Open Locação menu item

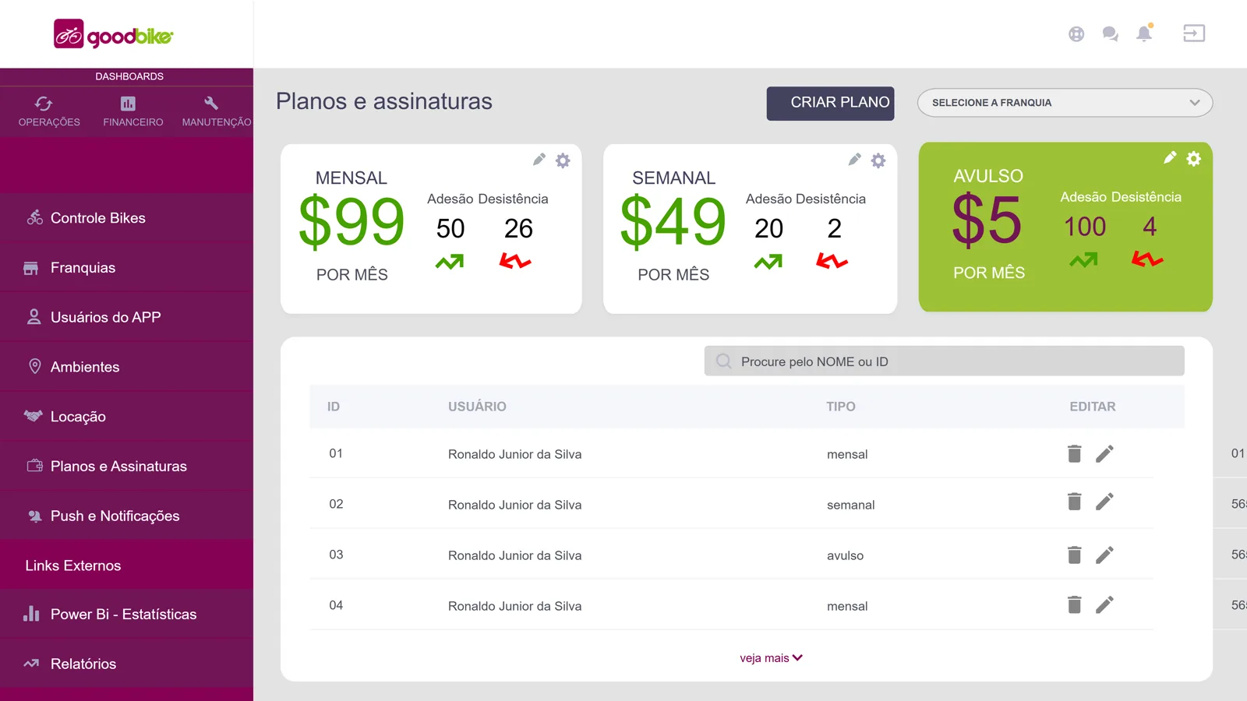[126, 417]
